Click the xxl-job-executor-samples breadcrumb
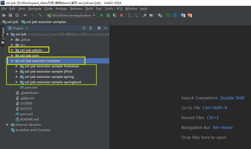Viewport: 251px width, 149px height. point(44,22)
